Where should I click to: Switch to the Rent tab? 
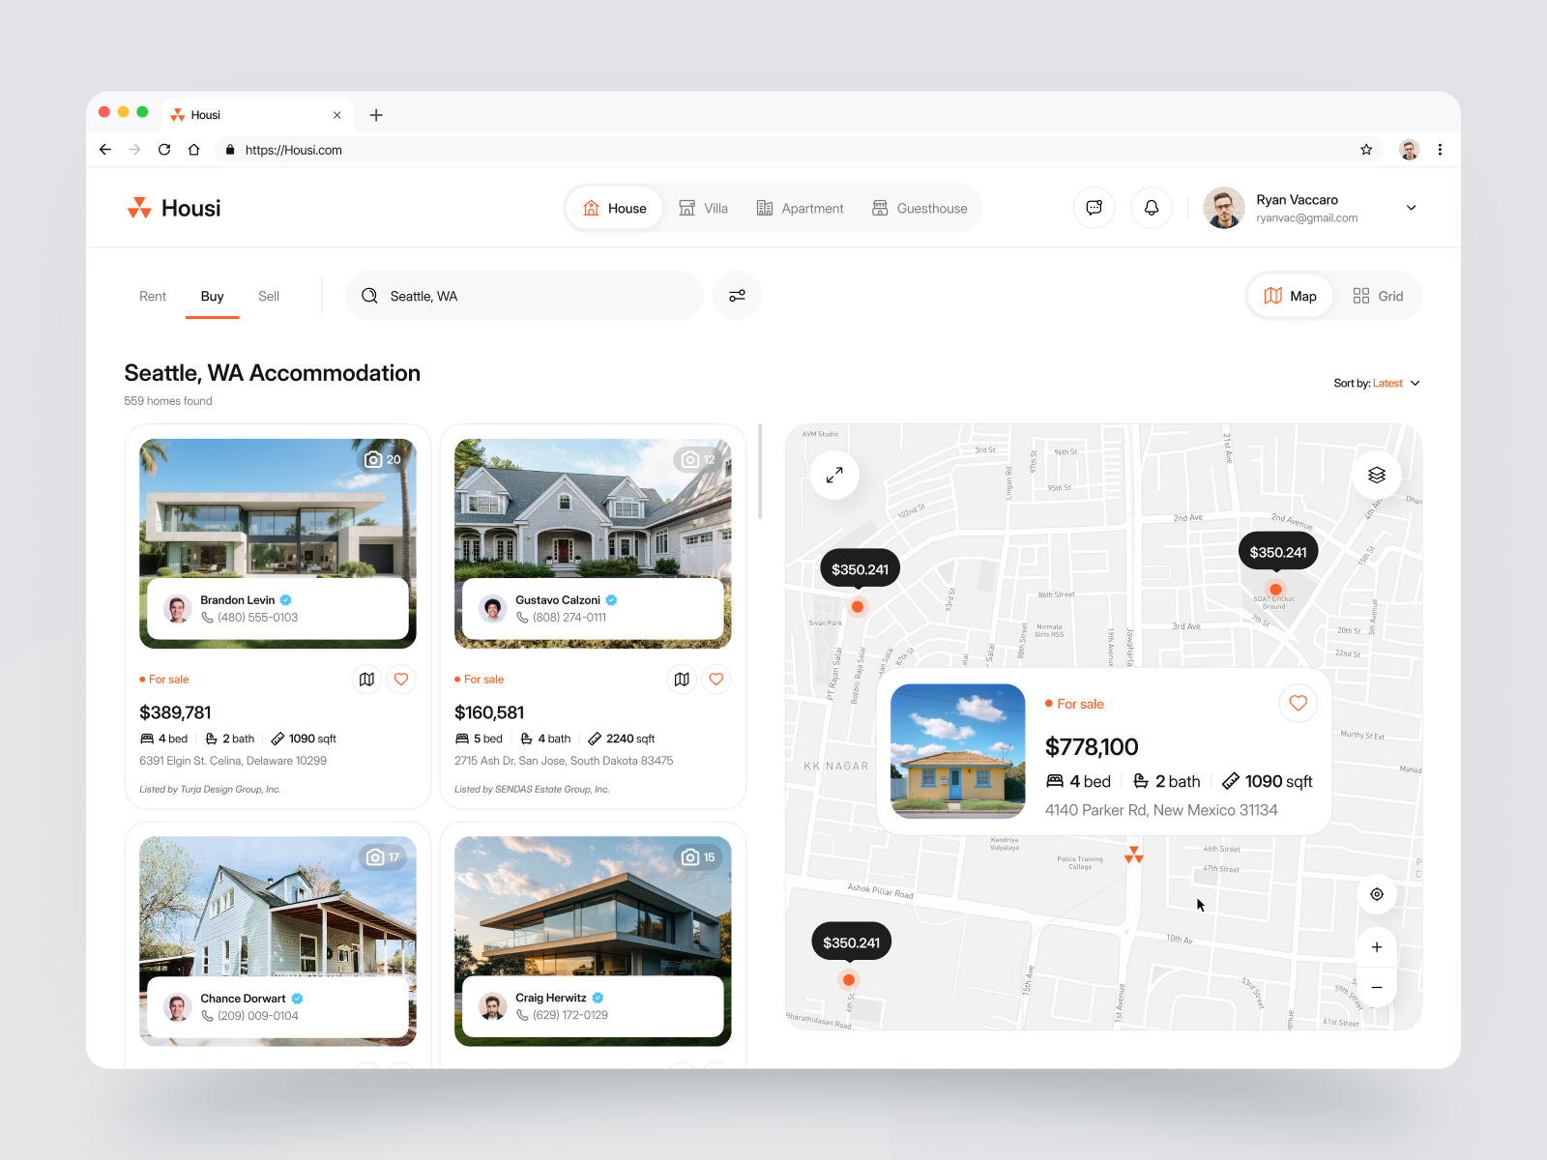click(x=152, y=296)
